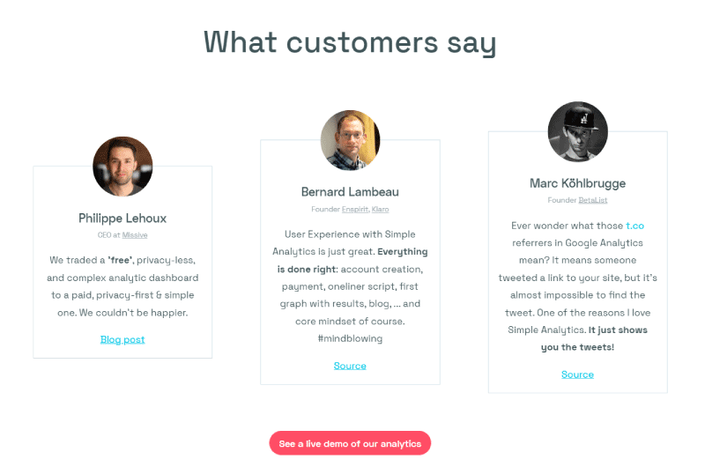Screen dimensions: 705x467
Task: Open the Klaro link under Bernard
Action: coord(381,210)
